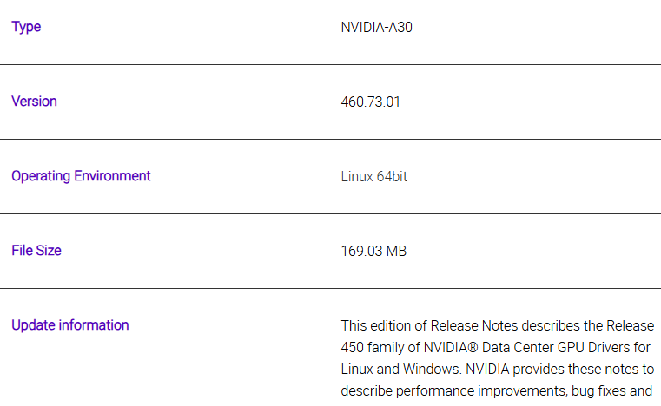The image size is (661, 406).
Task: Click the "Version" row label
Action: pyautogui.click(x=34, y=101)
